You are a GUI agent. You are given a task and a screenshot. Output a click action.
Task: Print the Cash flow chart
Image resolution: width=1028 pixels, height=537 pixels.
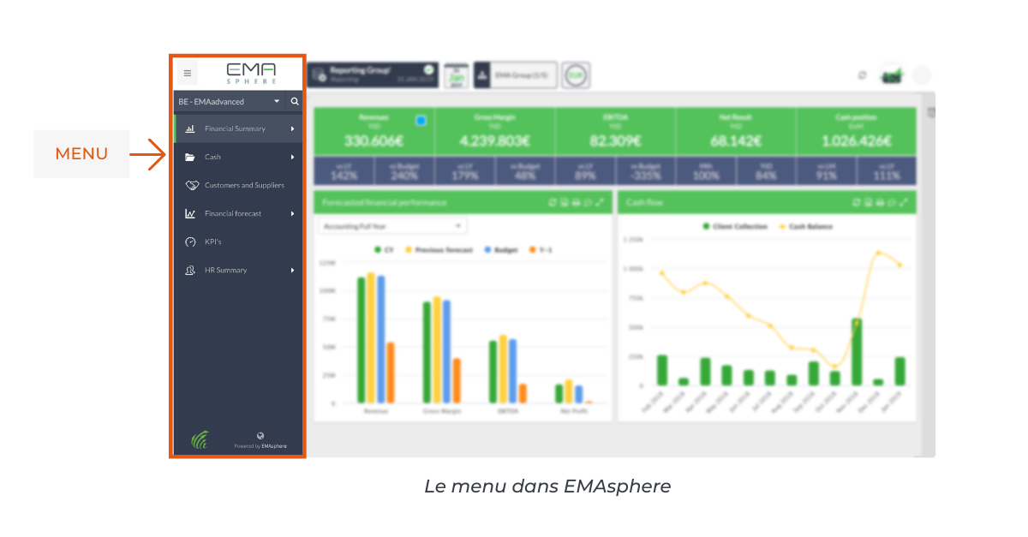tap(879, 203)
